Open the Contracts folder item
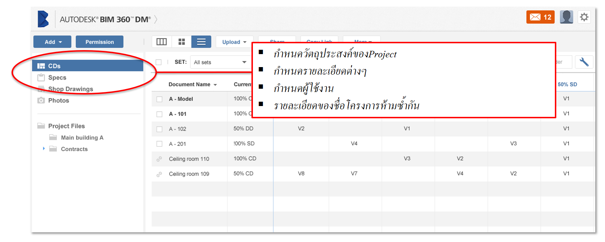The image size is (605, 242). pos(74,149)
